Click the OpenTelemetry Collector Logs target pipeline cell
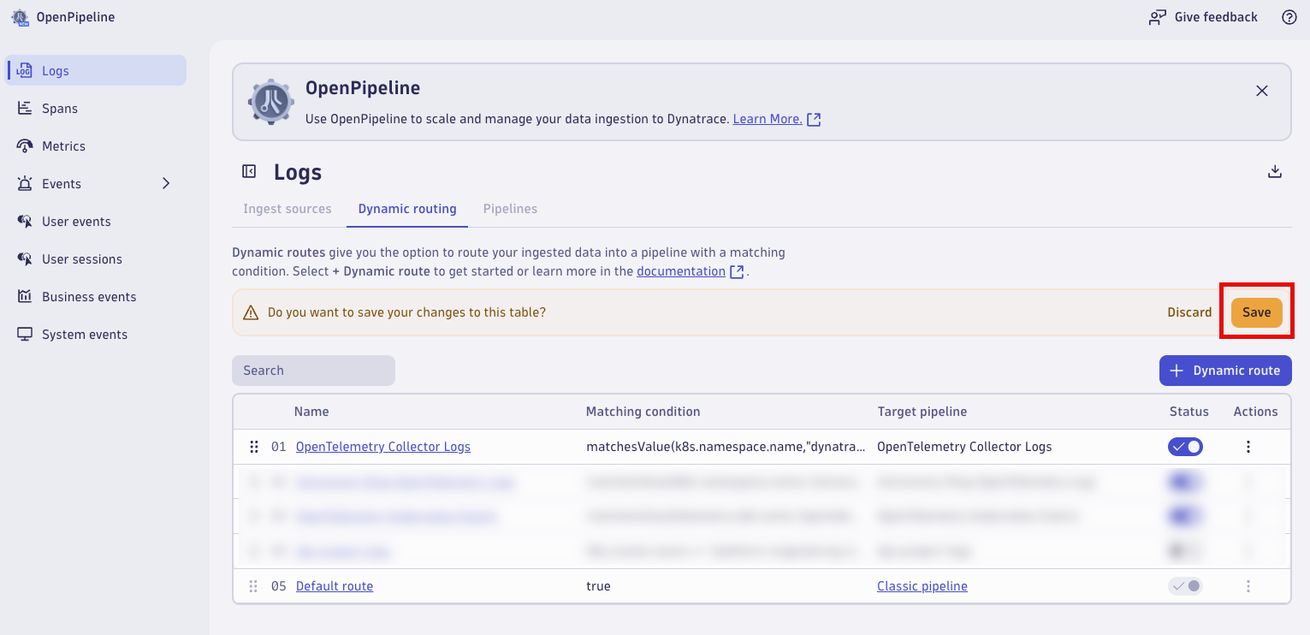This screenshot has height=635, width=1310. click(x=964, y=447)
